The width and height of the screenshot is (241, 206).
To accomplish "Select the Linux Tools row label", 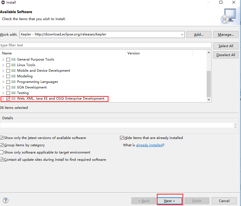I will pyautogui.click(x=26, y=65).
